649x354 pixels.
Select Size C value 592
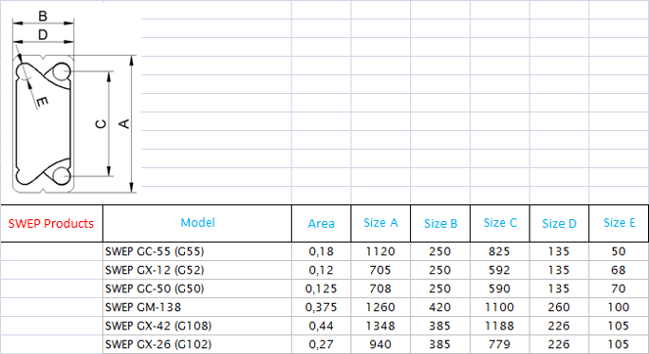click(500, 270)
